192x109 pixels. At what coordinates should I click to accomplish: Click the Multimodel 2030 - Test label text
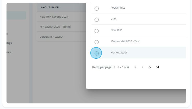pyautogui.click(x=125, y=41)
